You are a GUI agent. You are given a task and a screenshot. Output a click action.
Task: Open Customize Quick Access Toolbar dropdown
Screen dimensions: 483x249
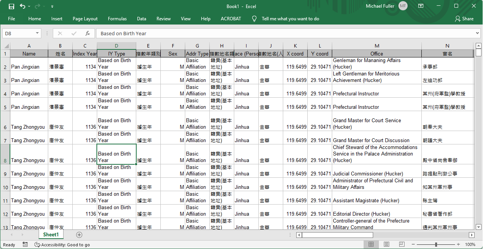pos(52,7)
